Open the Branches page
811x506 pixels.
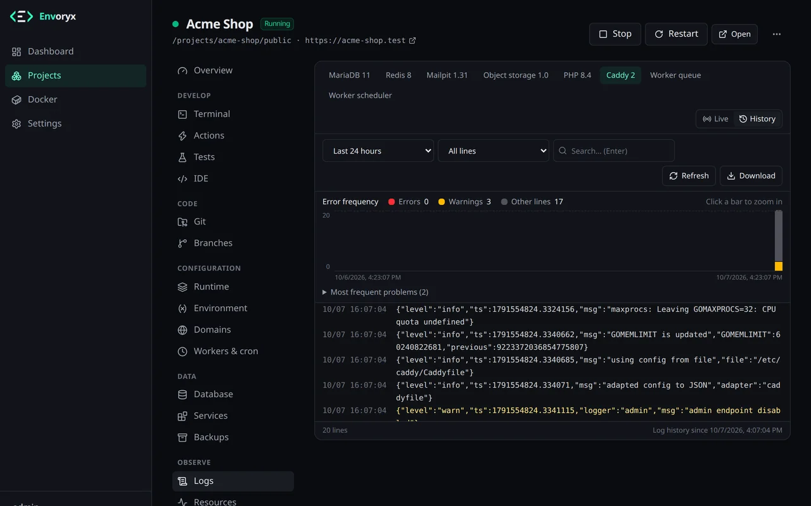[x=233, y=243]
